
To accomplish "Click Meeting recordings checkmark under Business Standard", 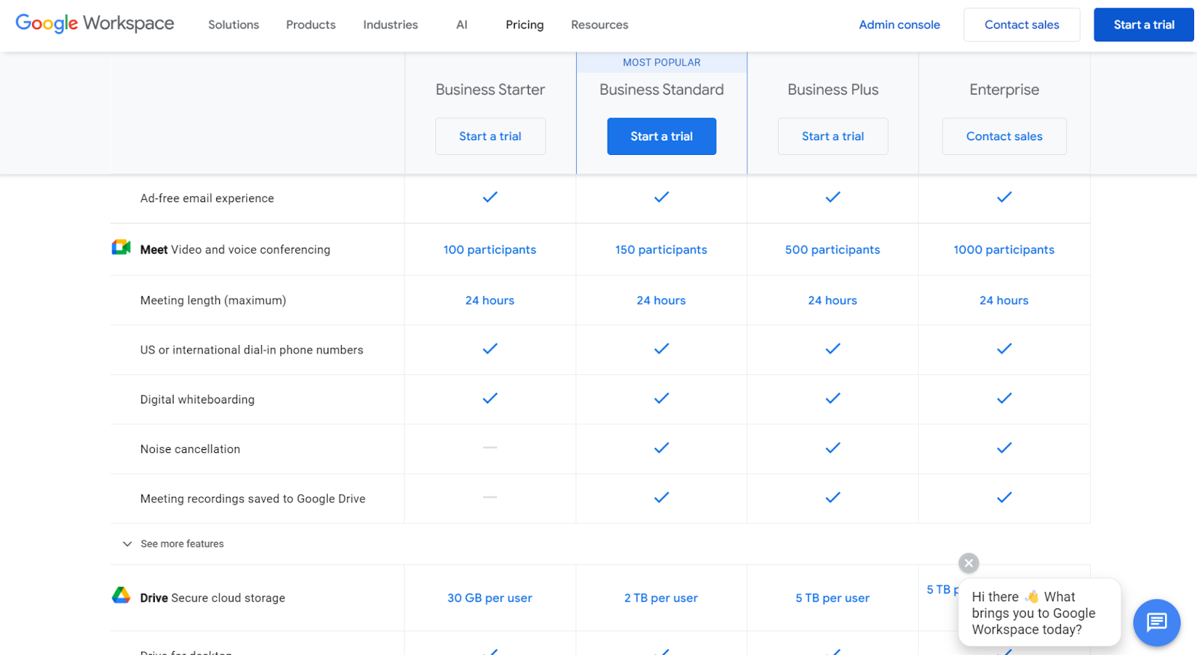I will [661, 497].
